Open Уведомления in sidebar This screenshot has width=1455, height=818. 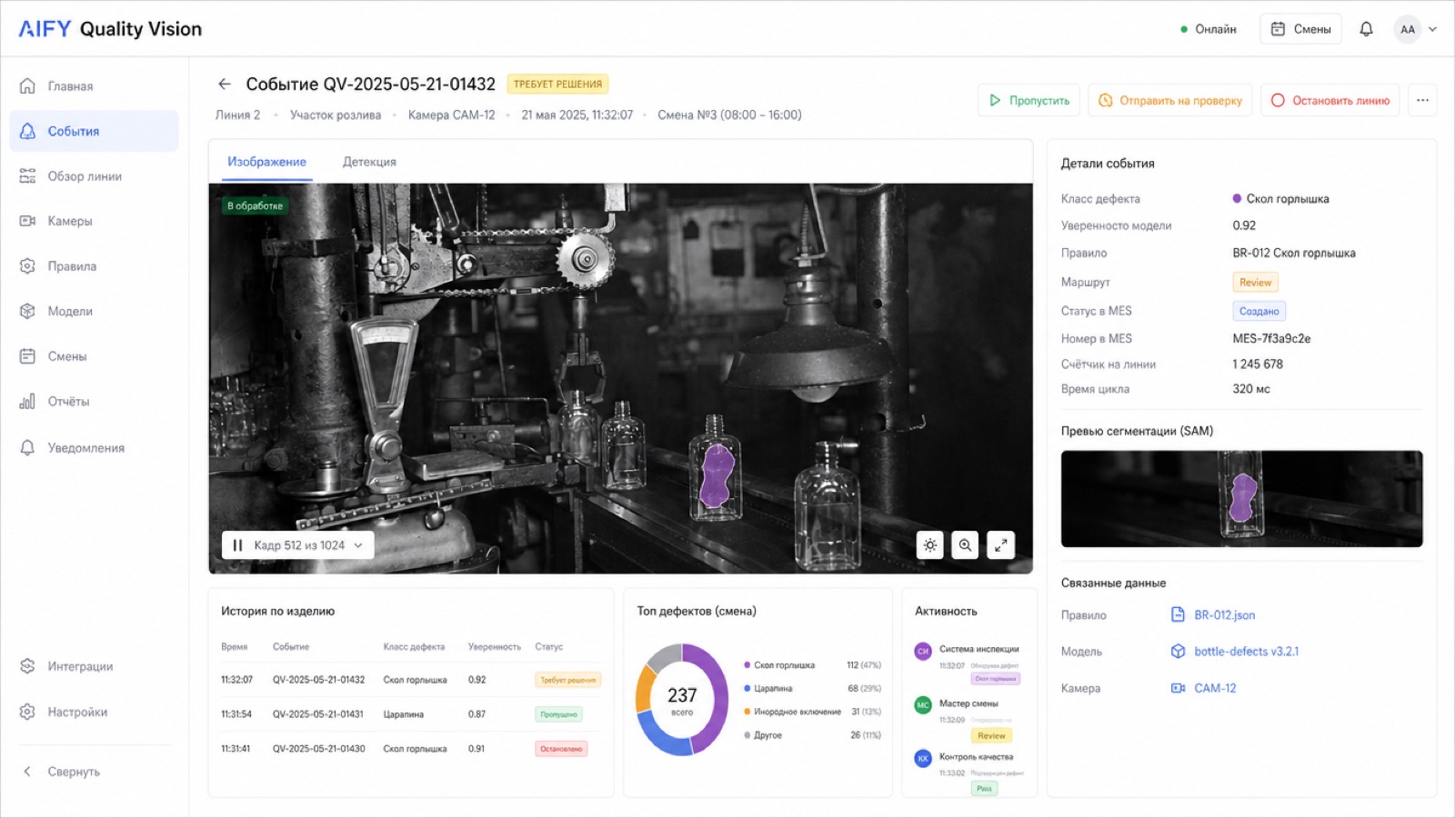tap(94, 448)
